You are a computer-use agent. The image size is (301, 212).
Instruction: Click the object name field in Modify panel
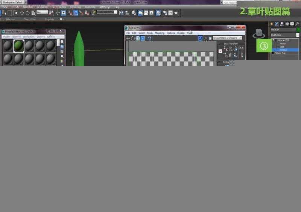[x=283, y=30]
